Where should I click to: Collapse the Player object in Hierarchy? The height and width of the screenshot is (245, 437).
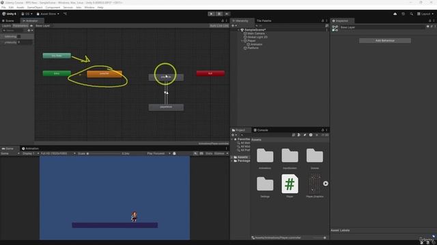242,41
